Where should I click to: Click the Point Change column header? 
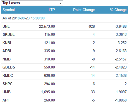tap(84, 10)
